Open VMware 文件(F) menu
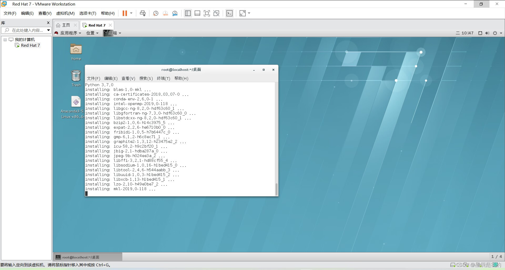Image resolution: width=505 pixels, height=270 pixels. click(10, 13)
